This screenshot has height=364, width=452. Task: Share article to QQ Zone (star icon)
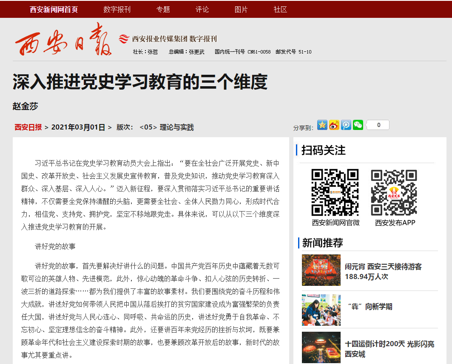tap(322, 125)
